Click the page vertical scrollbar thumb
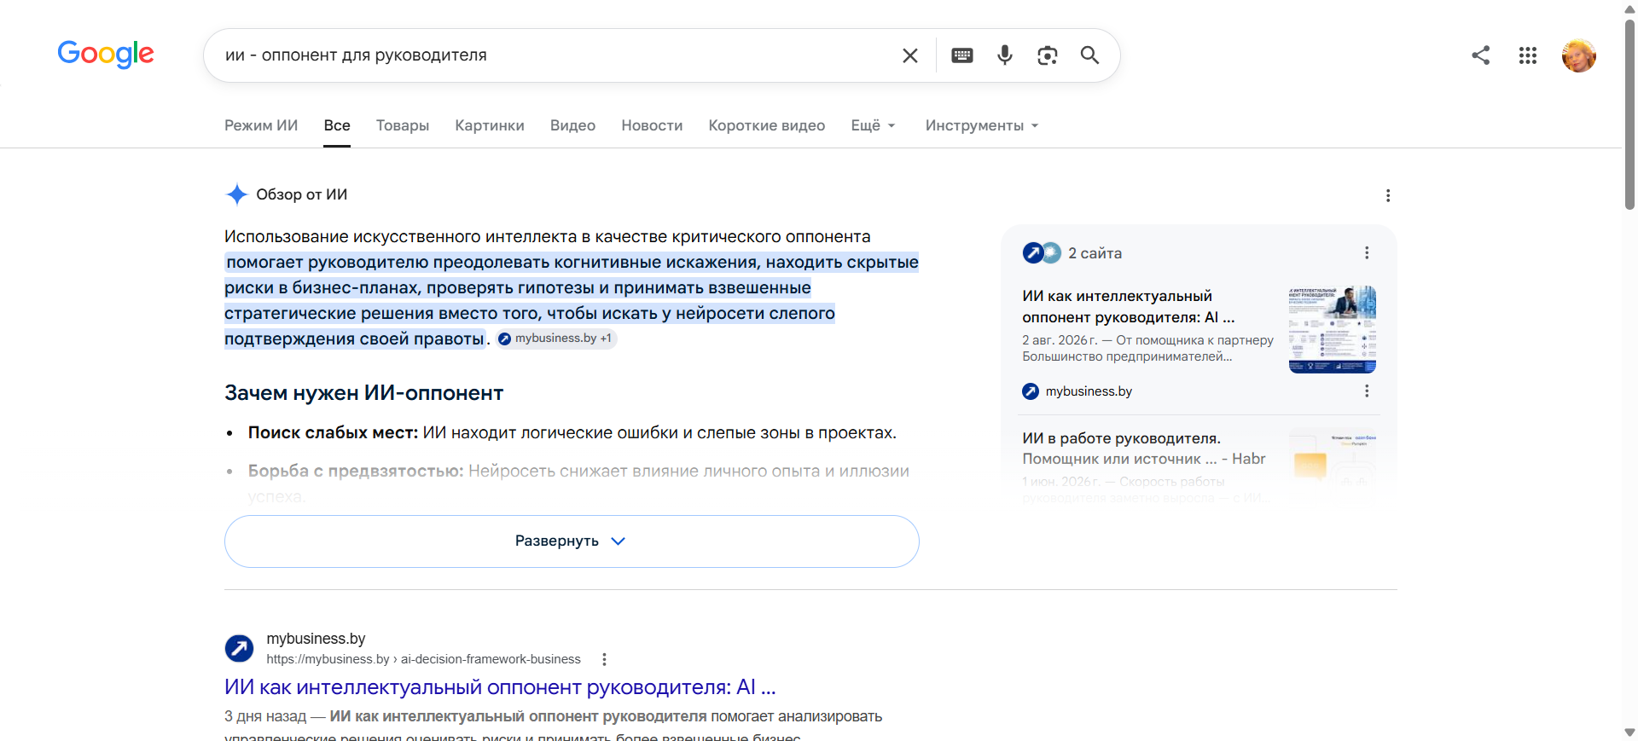The height and width of the screenshot is (741, 1638). [x=1629, y=113]
